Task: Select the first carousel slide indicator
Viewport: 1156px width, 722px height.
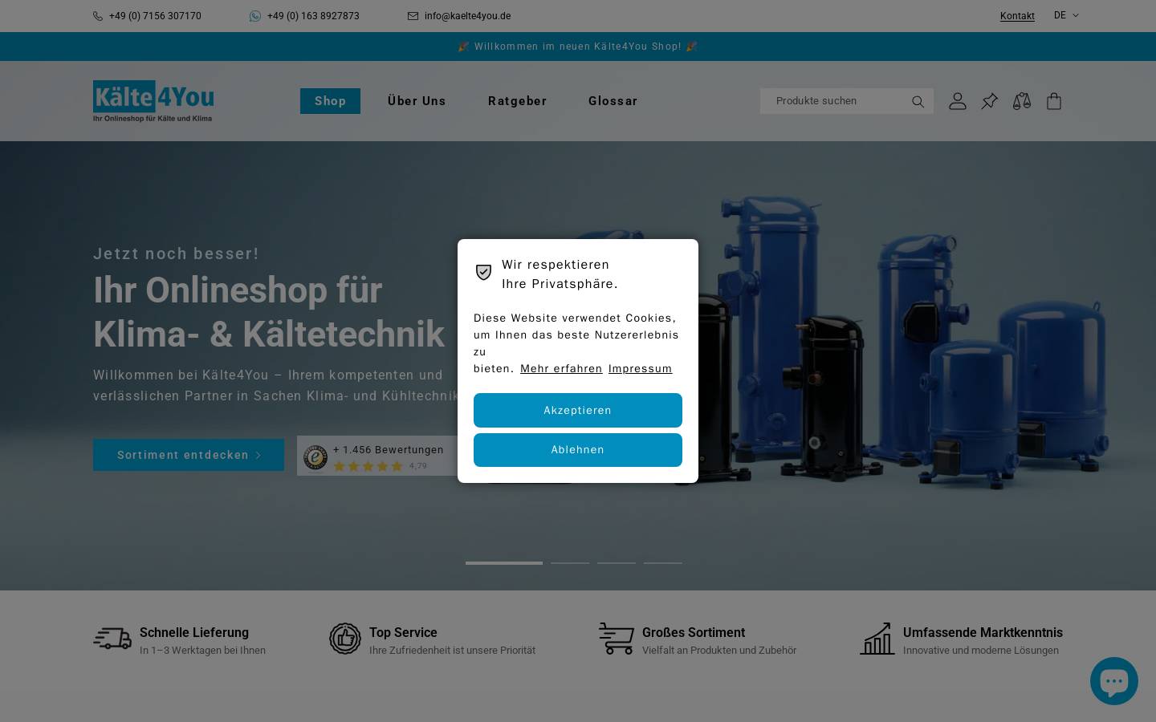Action: click(504, 563)
